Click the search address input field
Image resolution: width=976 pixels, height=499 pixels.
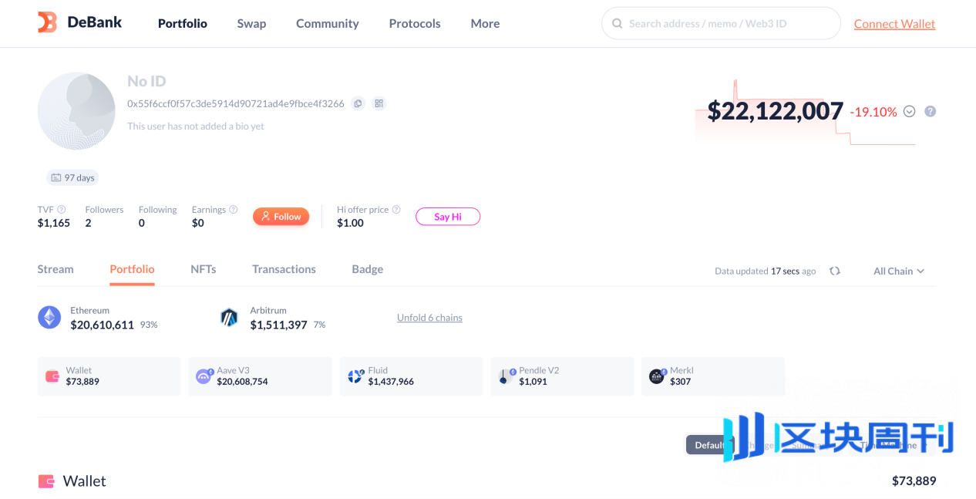click(721, 24)
